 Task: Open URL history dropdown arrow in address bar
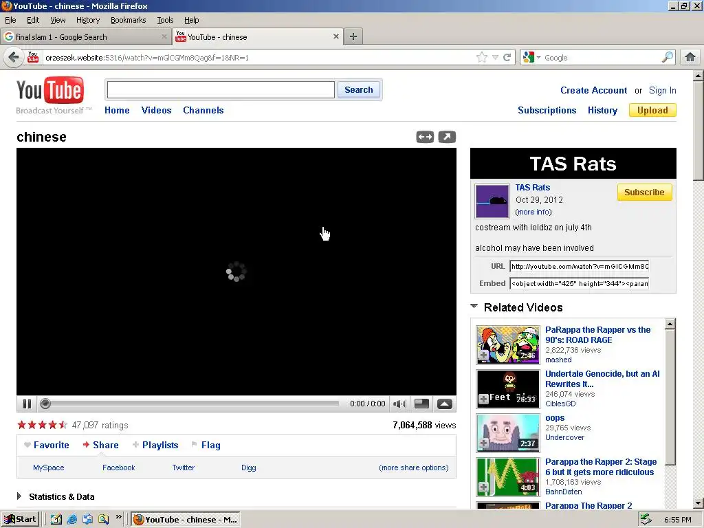pos(495,58)
